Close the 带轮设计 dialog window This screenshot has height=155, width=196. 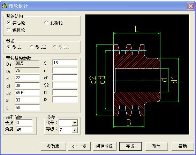point(190,6)
